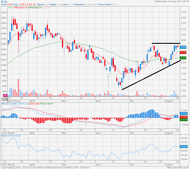Image resolution: width=190 pixels, height=169 pixels.
Task: Click the (187ms) render time text
Action: [x=84, y=168]
